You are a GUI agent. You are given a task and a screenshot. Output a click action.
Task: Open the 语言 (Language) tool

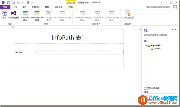[4, 14]
